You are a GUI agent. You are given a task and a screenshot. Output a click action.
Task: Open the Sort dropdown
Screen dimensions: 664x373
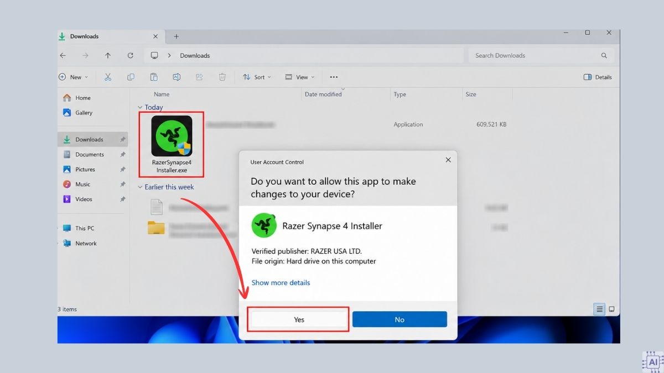[x=257, y=77]
